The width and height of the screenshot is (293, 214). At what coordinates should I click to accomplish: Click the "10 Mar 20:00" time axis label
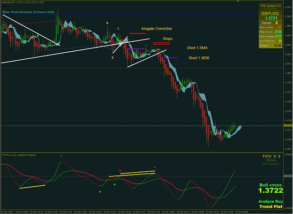(x=241, y=212)
